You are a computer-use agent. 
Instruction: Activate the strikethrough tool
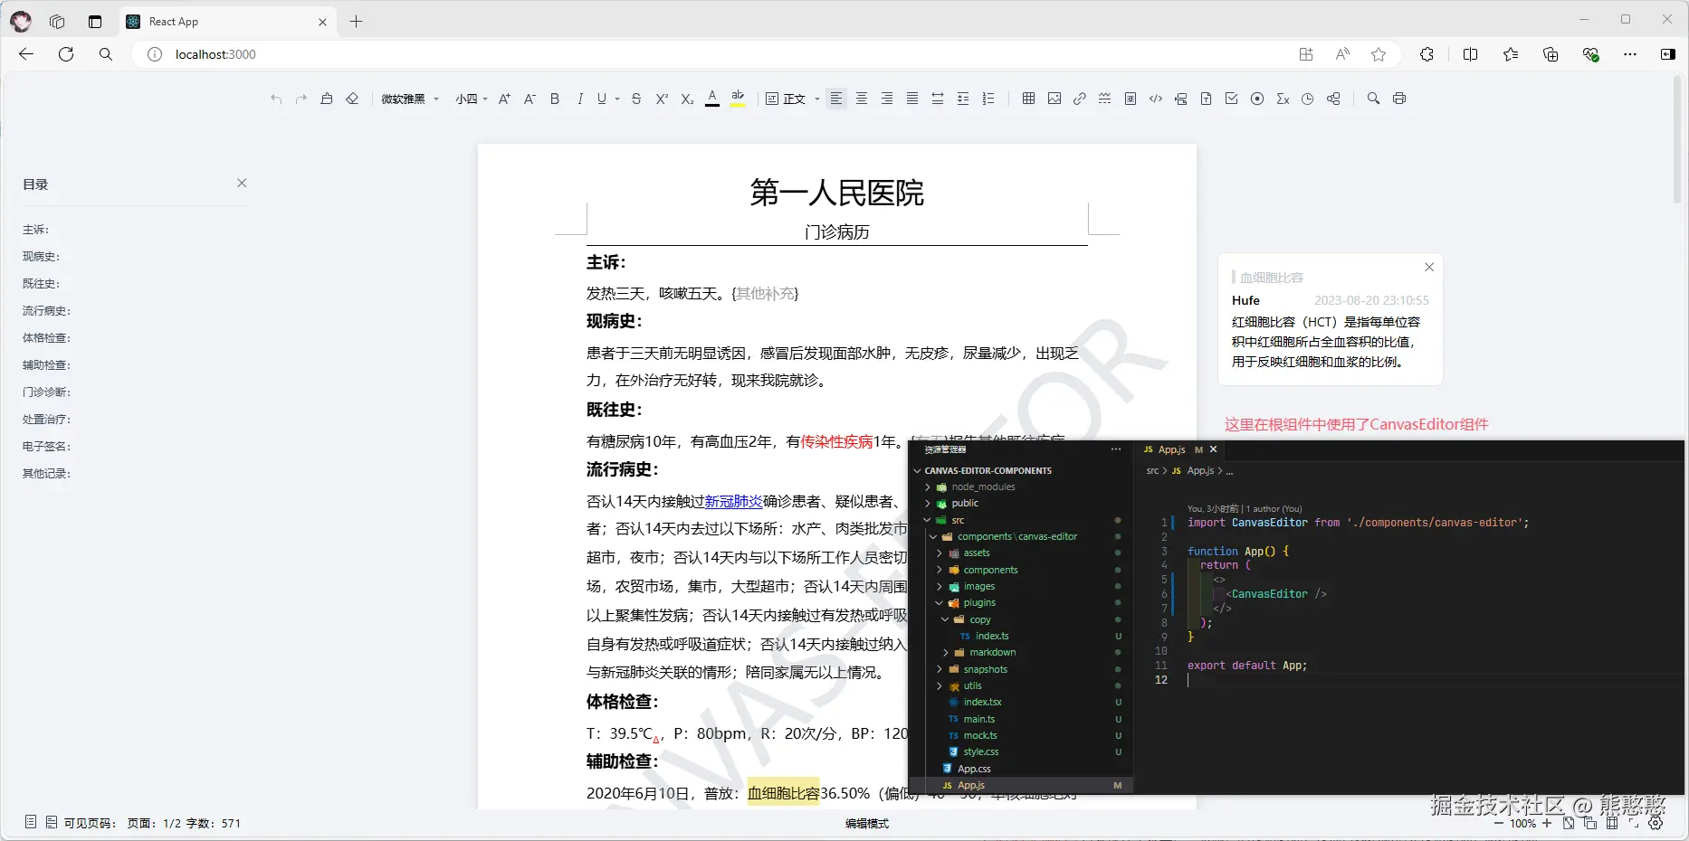pyautogui.click(x=636, y=99)
